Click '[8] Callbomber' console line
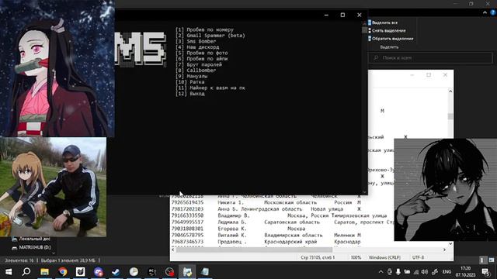Screen dimensions: 497x279 point(196,71)
